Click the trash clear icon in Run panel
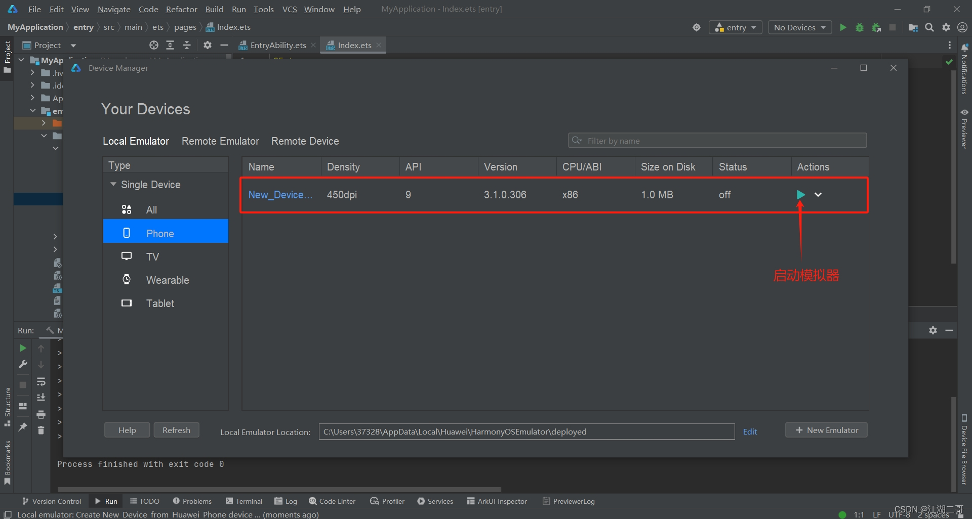Screen dimensions: 972x519 [x=41, y=430]
